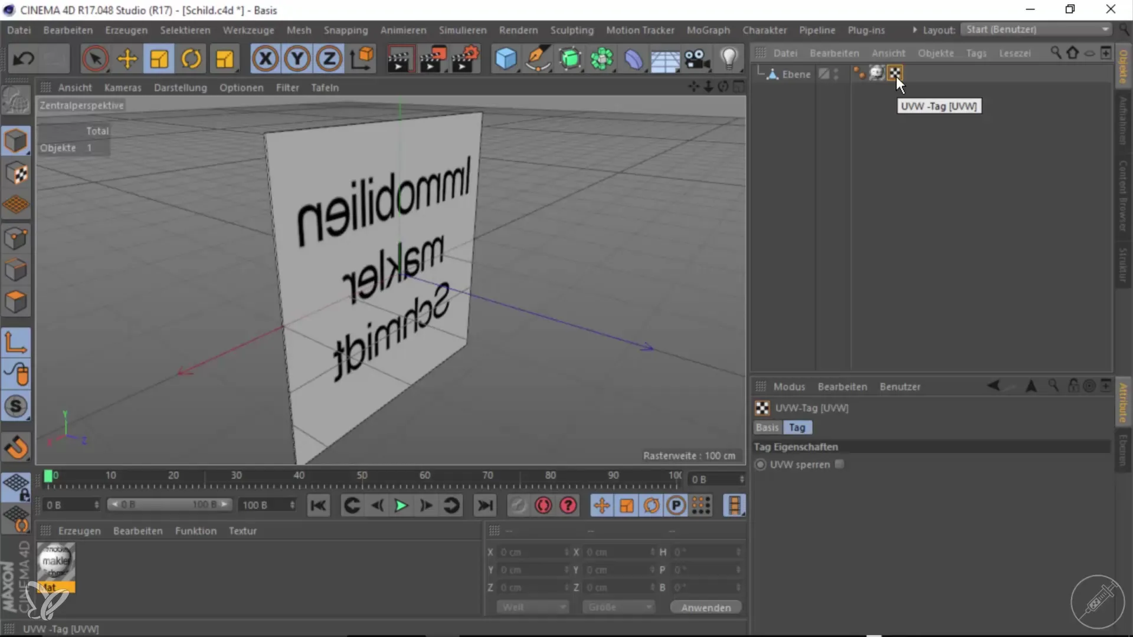Go to start of animation
Image resolution: width=1133 pixels, height=637 pixels.
[x=318, y=505]
